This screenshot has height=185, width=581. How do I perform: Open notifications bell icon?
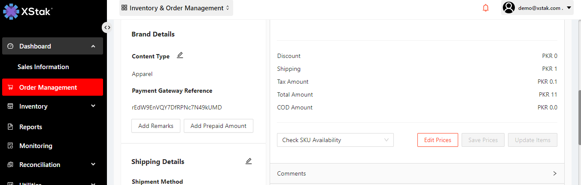486,8
